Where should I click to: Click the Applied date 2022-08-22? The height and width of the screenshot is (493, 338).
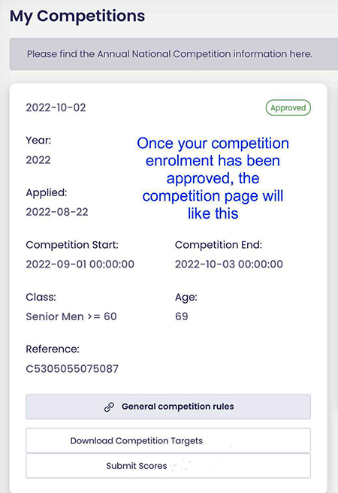(57, 212)
